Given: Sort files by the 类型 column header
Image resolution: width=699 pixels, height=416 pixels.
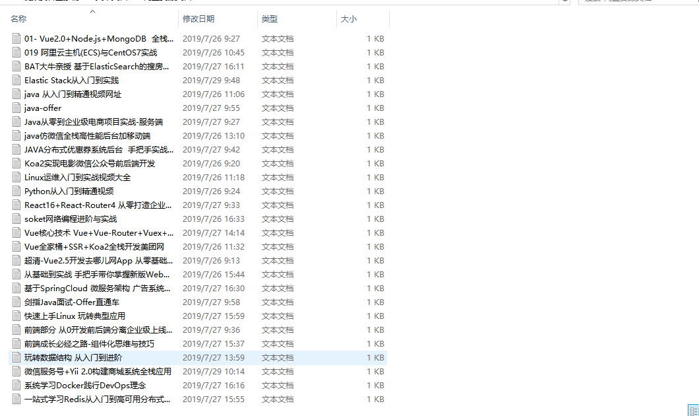Looking at the screenshot, I should [x=269, y=18].
